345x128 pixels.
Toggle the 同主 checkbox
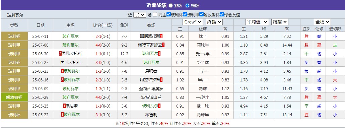point(155,14)
